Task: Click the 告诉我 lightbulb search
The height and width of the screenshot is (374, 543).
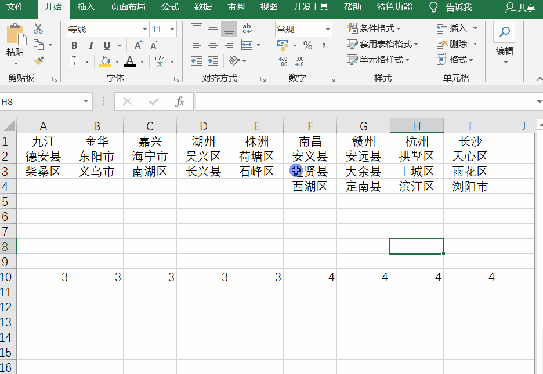Action: point(450,8)
